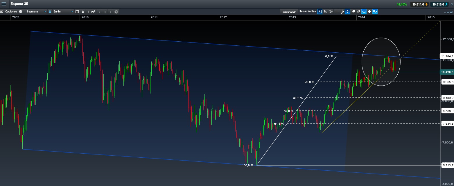The width and height of the screenshot is (454, 186).
Task: Select the grid drawing pencil tool
Action: [x=342, y=12]
